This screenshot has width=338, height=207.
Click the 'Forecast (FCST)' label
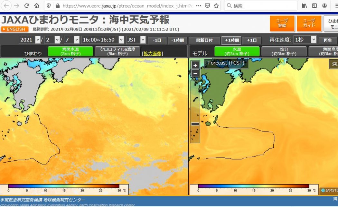(226, 63)
